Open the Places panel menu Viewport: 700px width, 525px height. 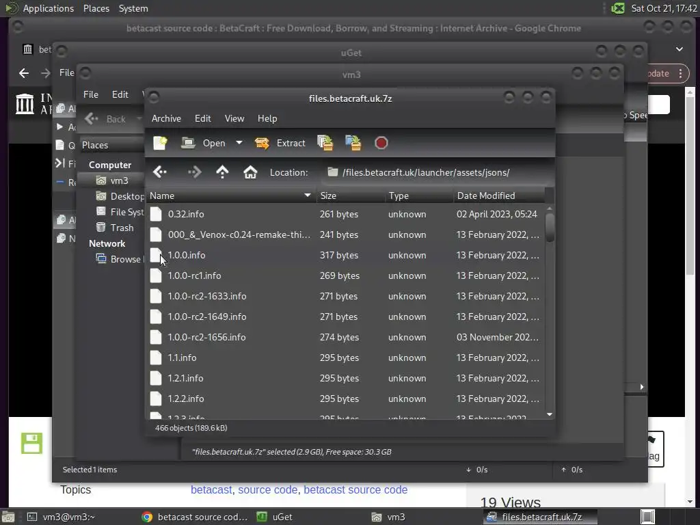[96, 8]
